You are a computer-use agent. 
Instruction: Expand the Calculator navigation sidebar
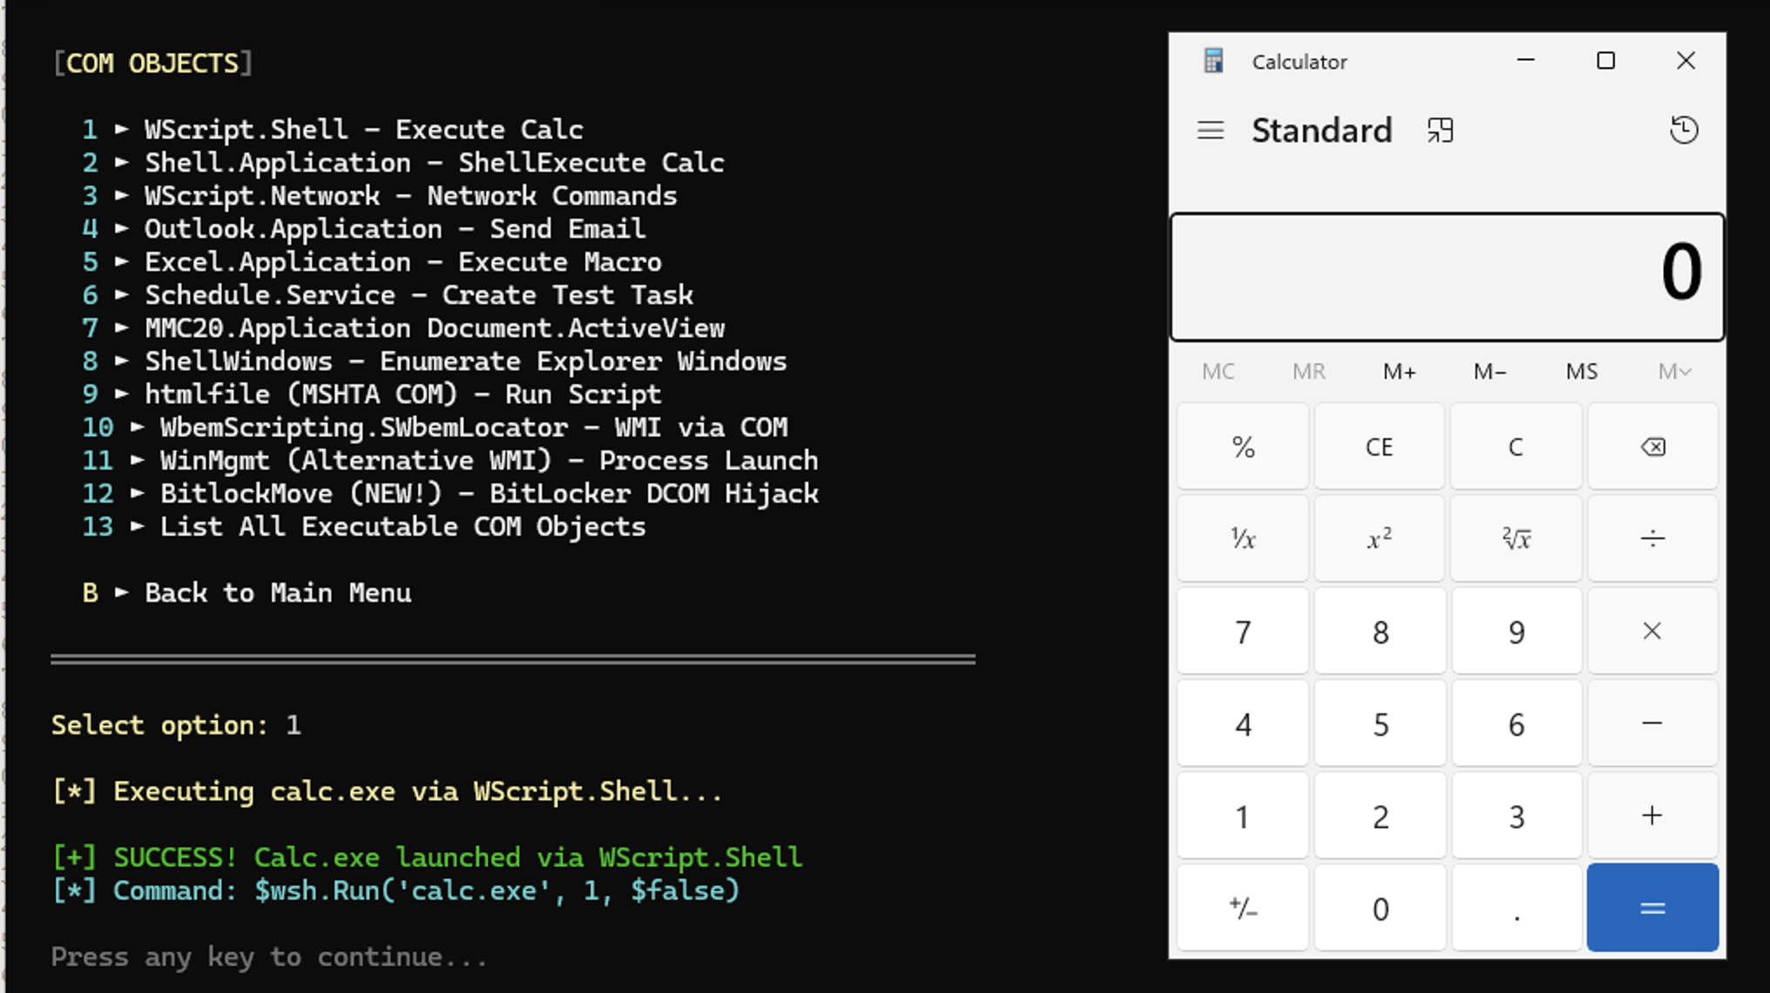(1211, 129)
